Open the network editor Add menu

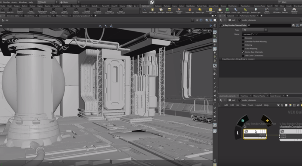click(x=226, y=105)
